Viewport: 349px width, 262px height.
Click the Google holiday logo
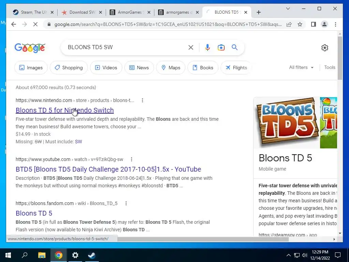(x=30, y=48)
